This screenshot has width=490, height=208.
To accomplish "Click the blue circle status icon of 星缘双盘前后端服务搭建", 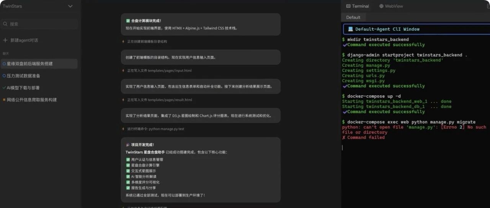I will click(x=4, y=64).
